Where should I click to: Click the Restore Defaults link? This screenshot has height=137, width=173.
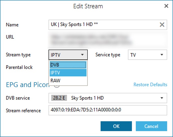150,85
